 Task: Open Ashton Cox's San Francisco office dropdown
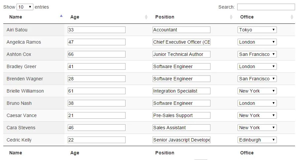coord(257,54)
